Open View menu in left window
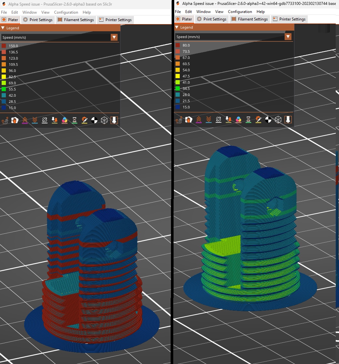Screen dimensions: 339x364 pyautogui.click(x=45, y=12)
